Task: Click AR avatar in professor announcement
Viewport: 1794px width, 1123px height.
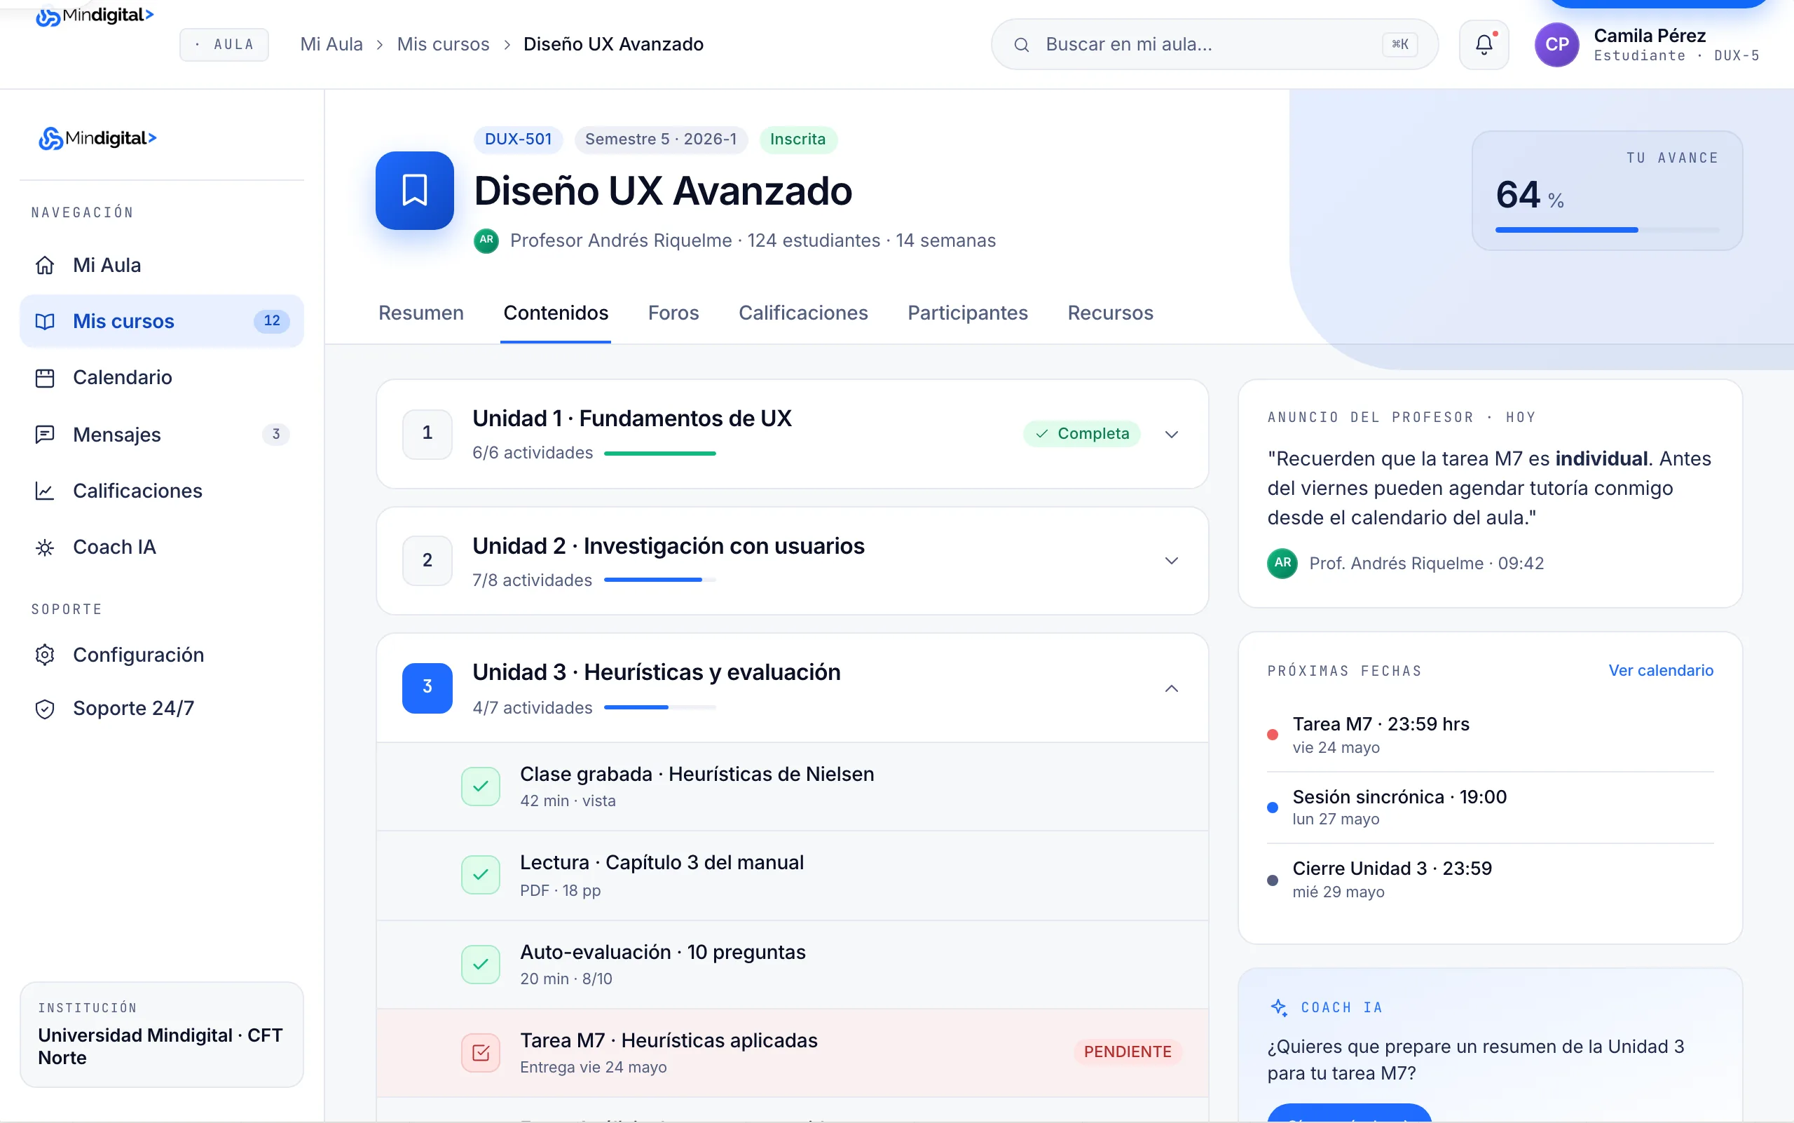Action: tap(1282, 563)
